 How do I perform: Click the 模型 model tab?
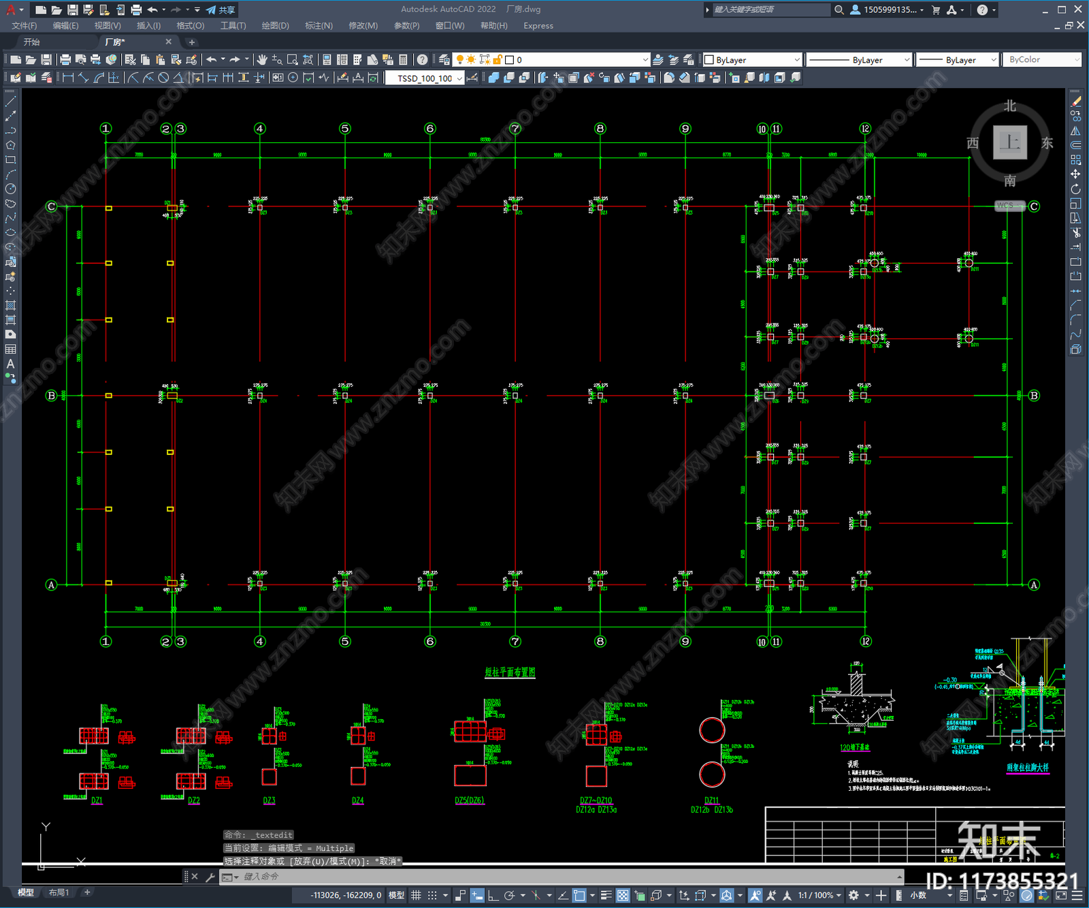pos(26,892)
